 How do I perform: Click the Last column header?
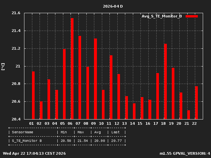[115, 132]
